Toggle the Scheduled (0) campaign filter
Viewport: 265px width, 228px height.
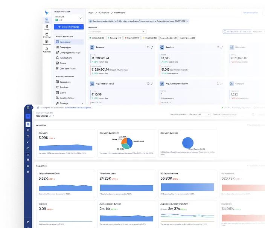(x=97, y=38)
